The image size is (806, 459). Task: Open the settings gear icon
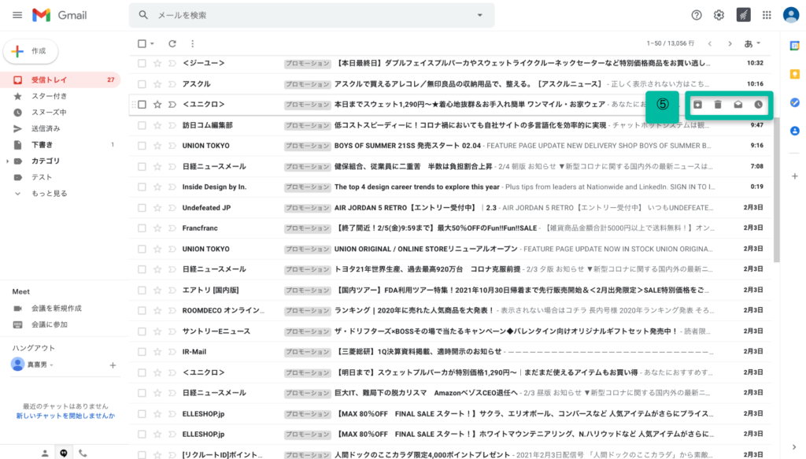coord(719,15)
